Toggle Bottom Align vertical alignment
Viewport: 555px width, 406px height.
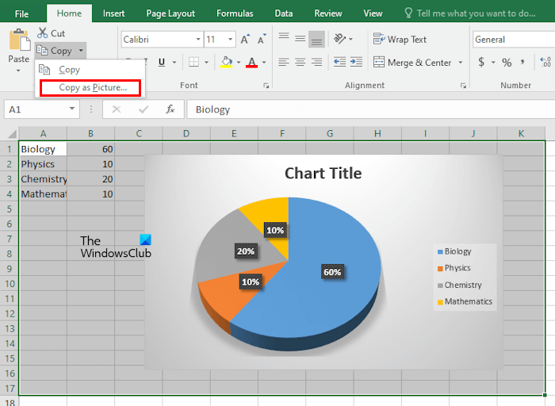click(x=316, y=40)
